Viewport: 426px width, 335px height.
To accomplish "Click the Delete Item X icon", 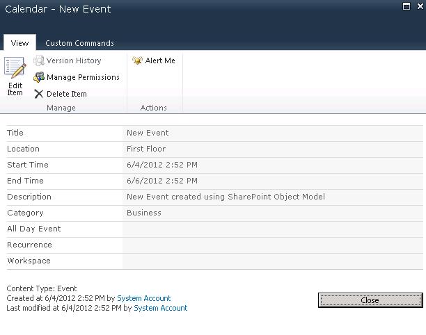I will (39, 94).
